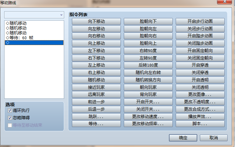235x147 pixels.
Task: Click the 向左移动 command button
Action: tap(96, 29)
